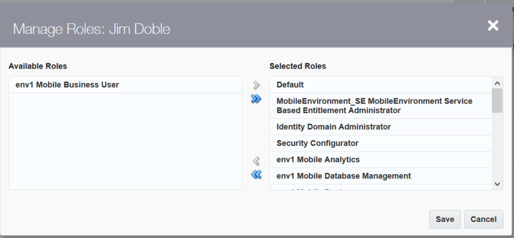Click the Selected Roles scrollbar up arrow
Viewport: 514px width, 238px height.
point(498,83)
